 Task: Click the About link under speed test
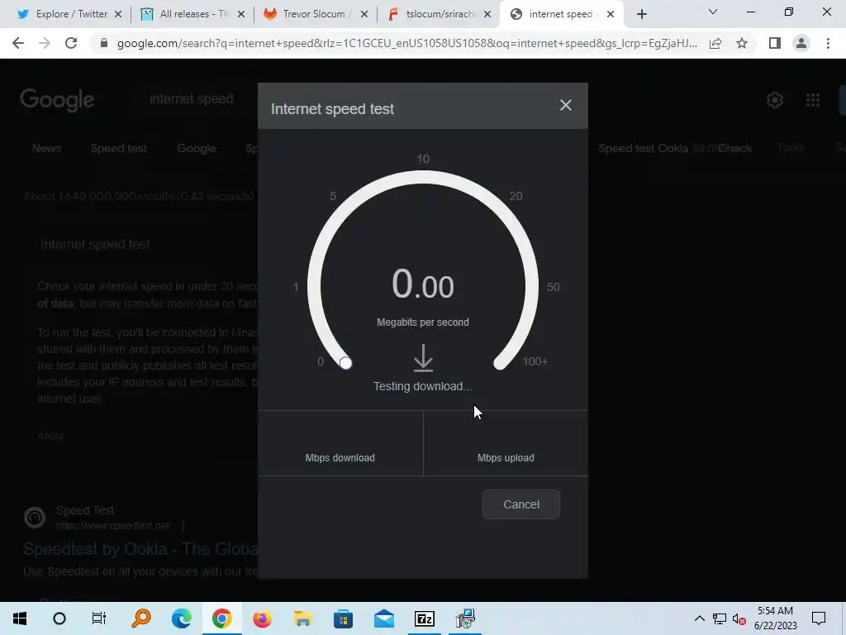coord(50,435)
